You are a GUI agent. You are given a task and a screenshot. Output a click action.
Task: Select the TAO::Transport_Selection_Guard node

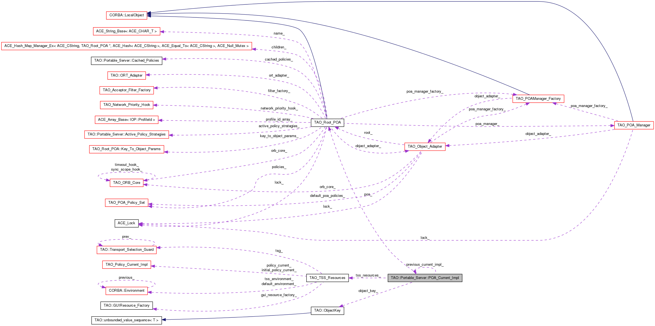pos(127,250)
